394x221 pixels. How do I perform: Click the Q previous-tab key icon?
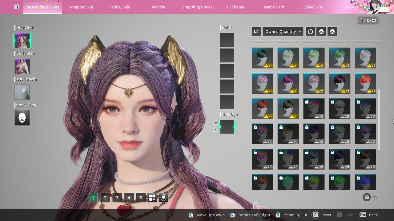(x=17, y=7)
